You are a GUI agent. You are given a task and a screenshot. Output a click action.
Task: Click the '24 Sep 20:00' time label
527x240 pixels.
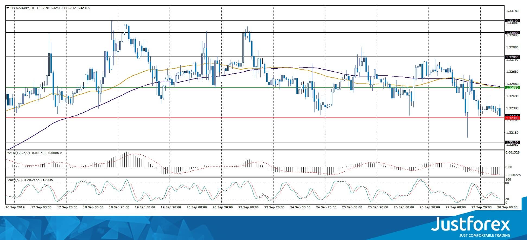click(326, 207)
